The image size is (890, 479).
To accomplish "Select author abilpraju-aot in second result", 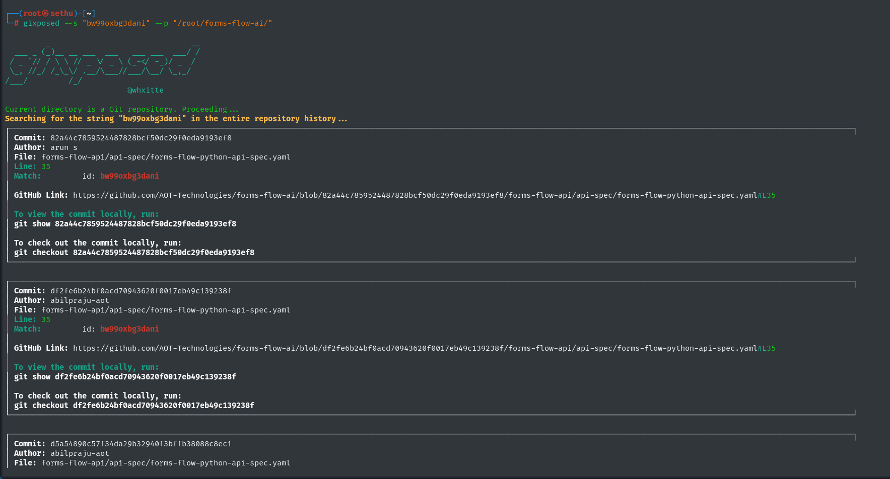I will point(80,300).
